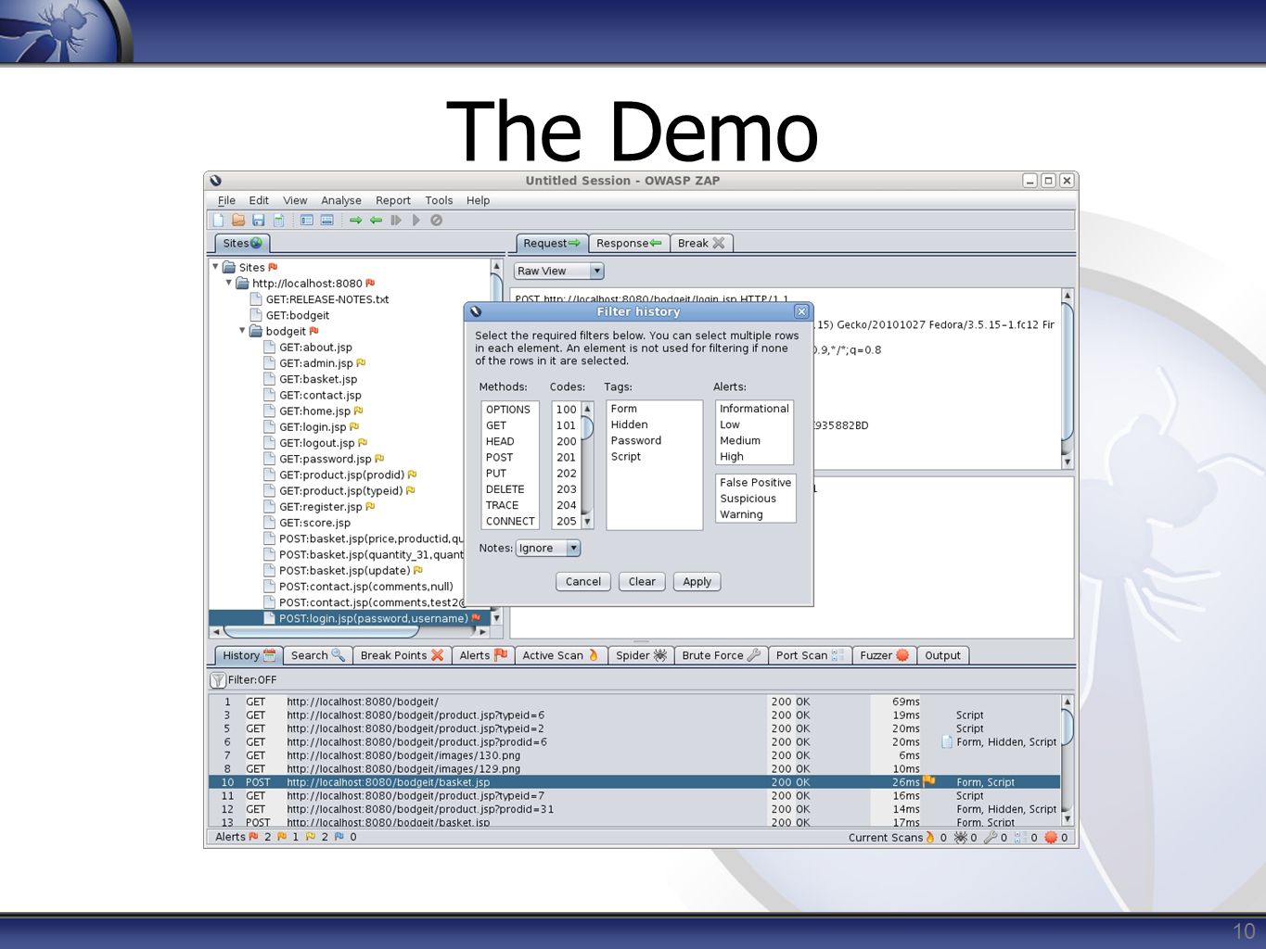
Task: Collapse the http://localhost:8080 tree node
Action: click(x=229, y=283)
